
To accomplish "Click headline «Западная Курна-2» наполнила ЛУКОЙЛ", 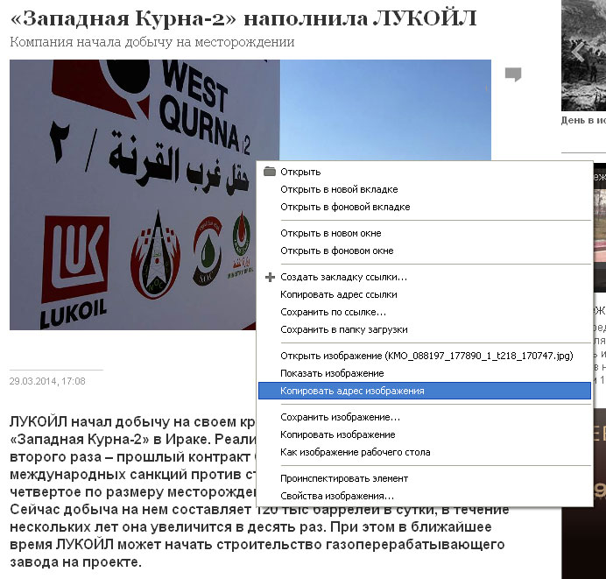I will coord(243,18).
